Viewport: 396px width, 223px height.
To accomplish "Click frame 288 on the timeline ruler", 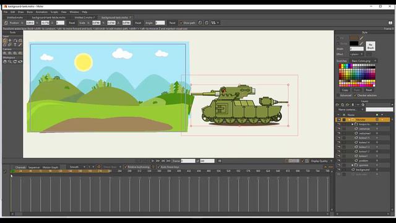I will coord(129,171).
